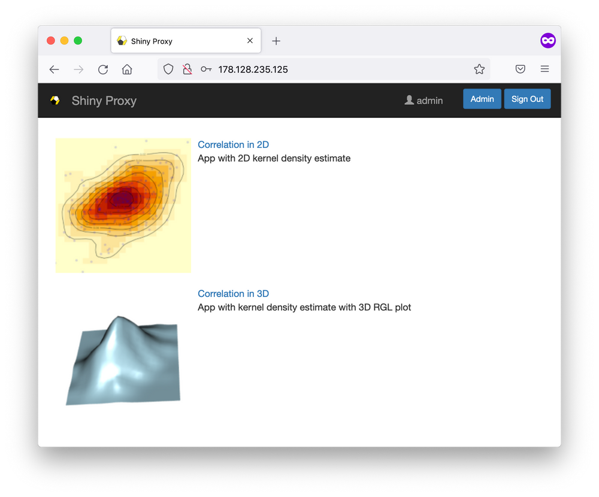Open the Firefox hamburger menu
The image size is (599, 497).
click(x=544, y=69)
